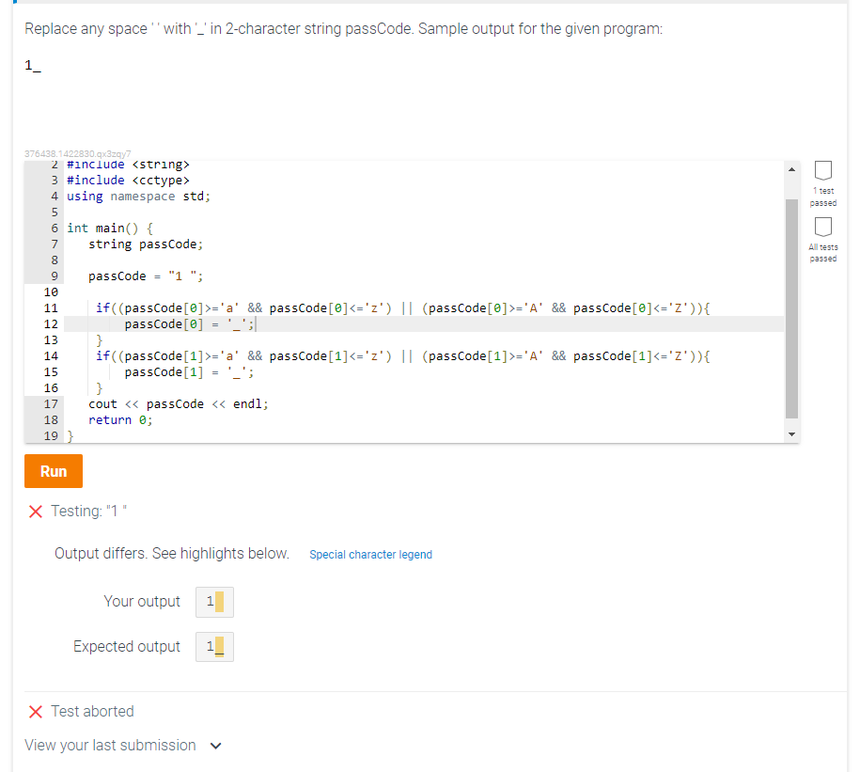Click the red X beside Testing: "1 "

coord(35,512)
